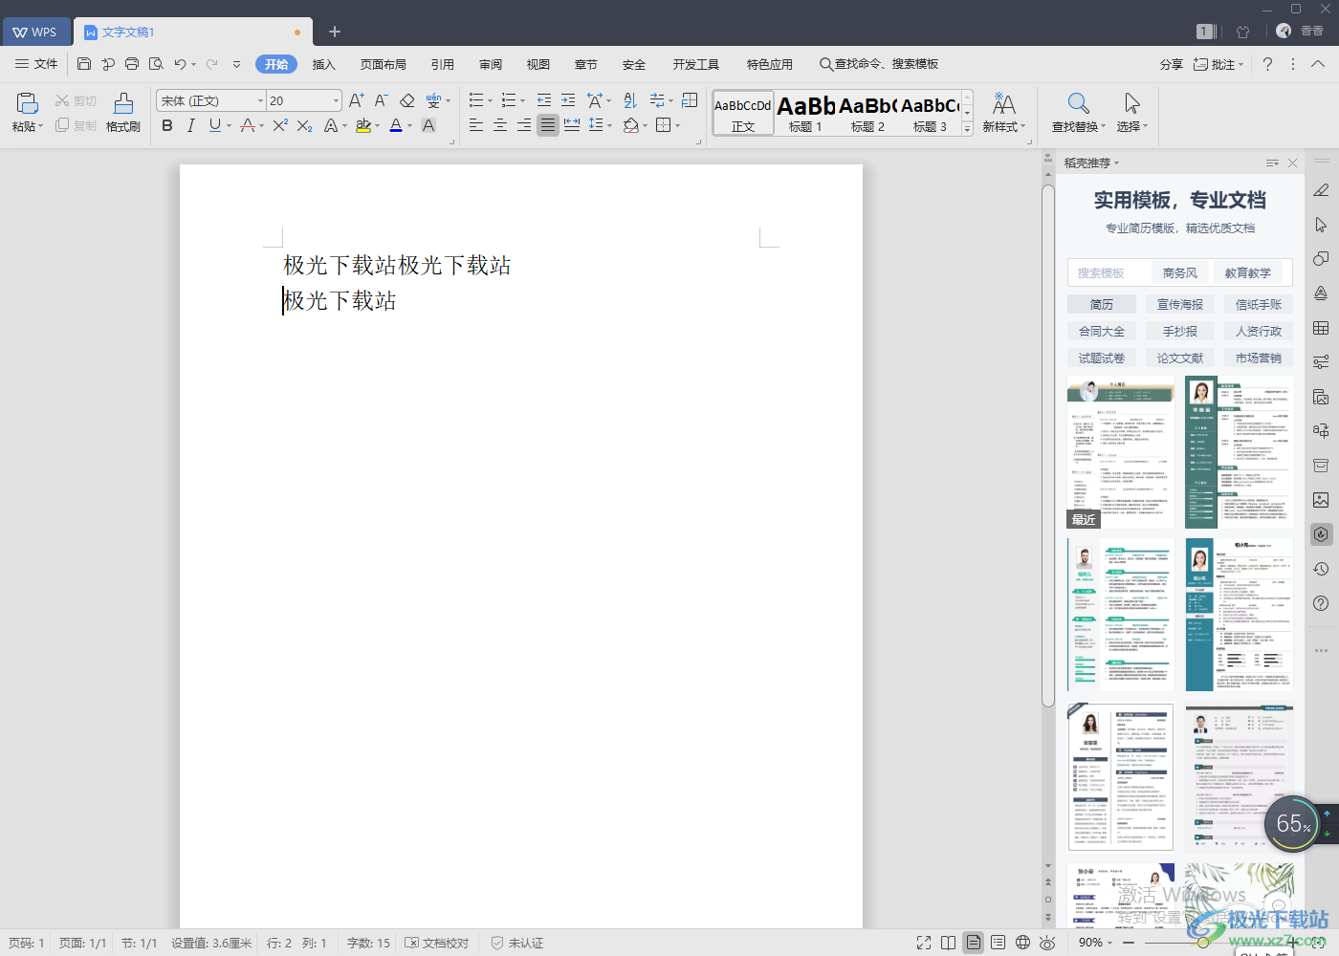1339x956 pixels.
Task: Click the document vertical scrollbar
Action: click(x=1048, y=446)
